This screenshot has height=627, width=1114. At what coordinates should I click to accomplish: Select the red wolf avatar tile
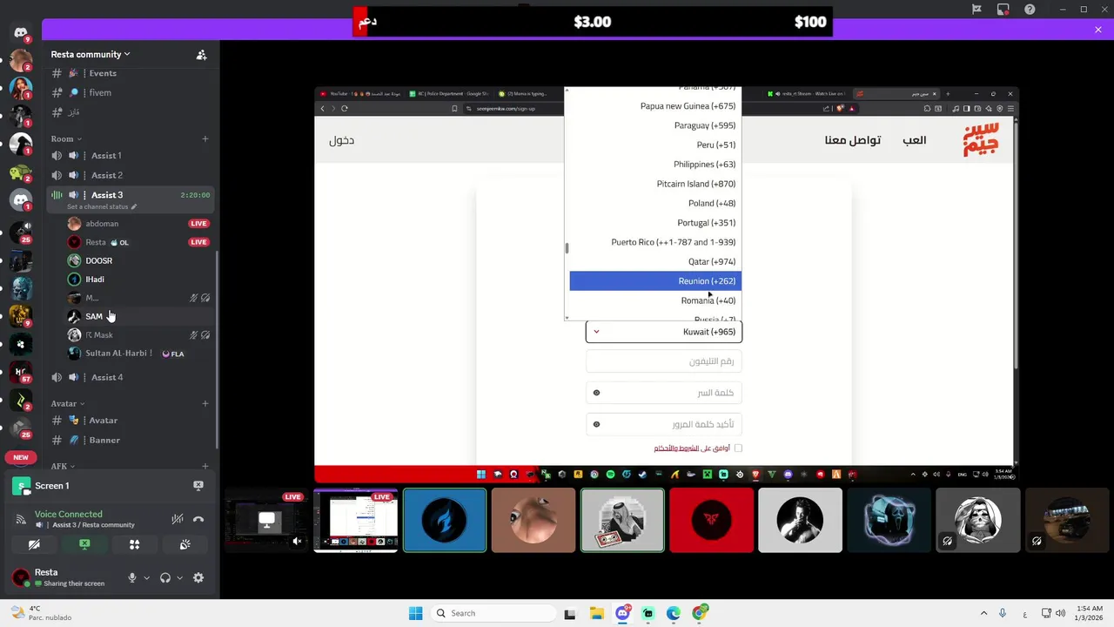(x=711, y=520)
